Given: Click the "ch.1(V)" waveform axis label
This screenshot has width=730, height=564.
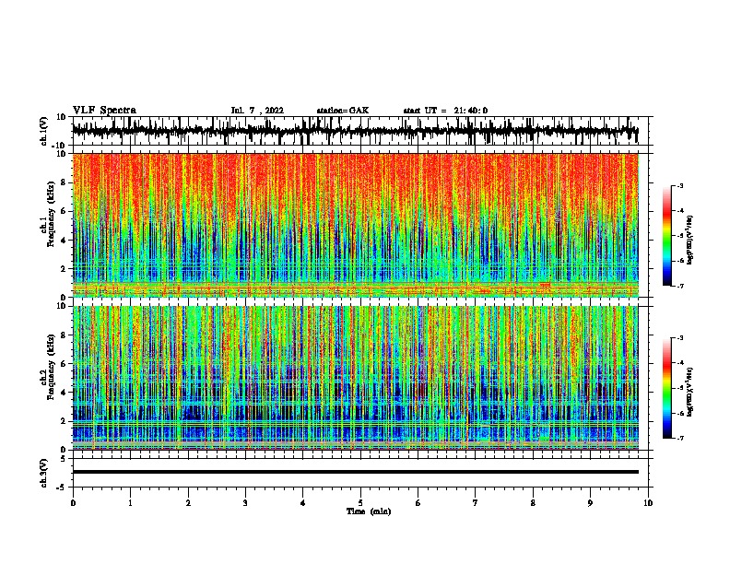Looking at the screenshot, I should (x=44, y=131).
